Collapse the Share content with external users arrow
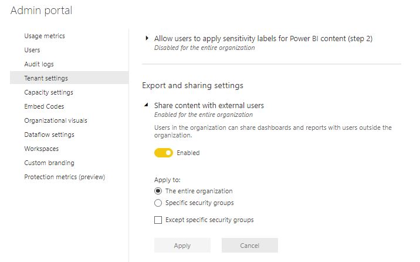420x262 pixels. 146,105
